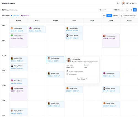Click Harry Walker's large photo in popup
This screenshot has height=117, width=138.
coord(69,60)
